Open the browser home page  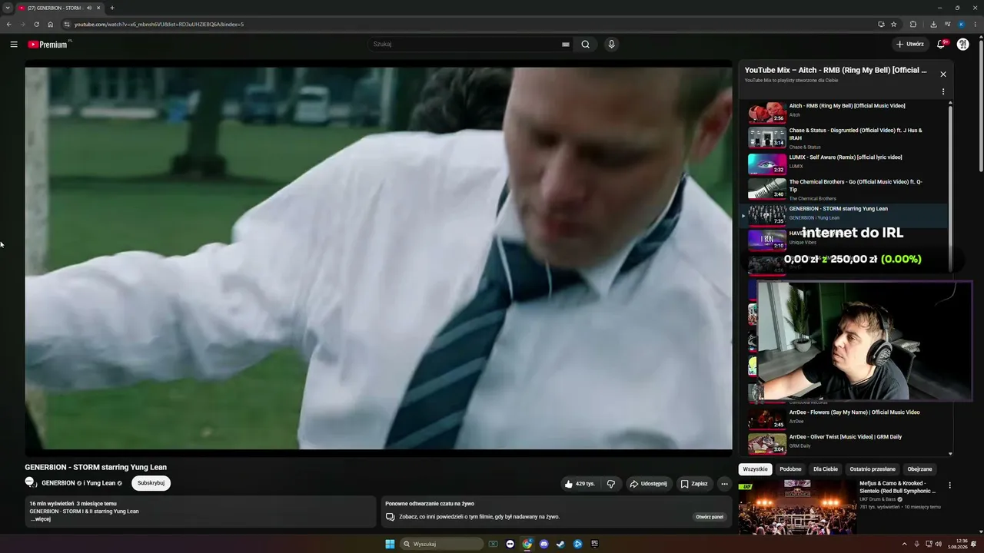pos(51,25)
